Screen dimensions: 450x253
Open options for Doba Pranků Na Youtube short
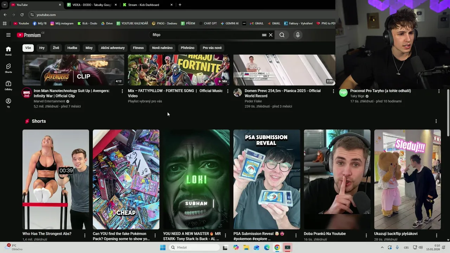point(366,235)
